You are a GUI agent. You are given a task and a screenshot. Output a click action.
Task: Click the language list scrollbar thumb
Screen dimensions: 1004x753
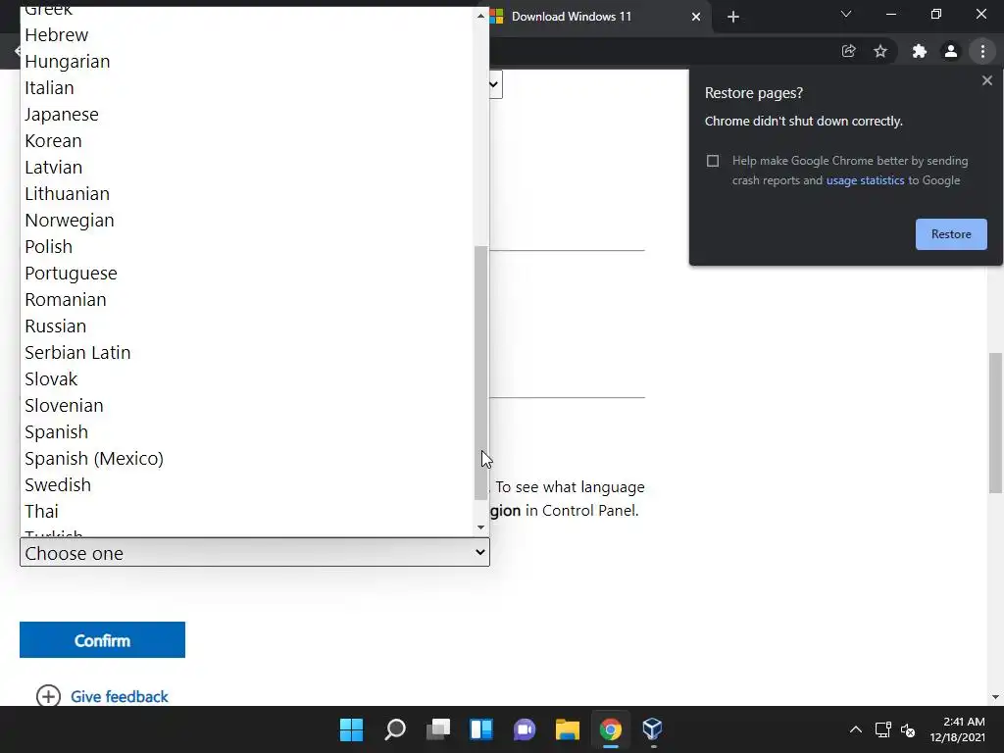click(480, 373)
